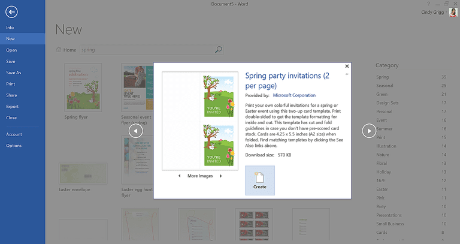Open Export options
The width and height of the screenshot is (460, 244).
(x=13, y=107)
